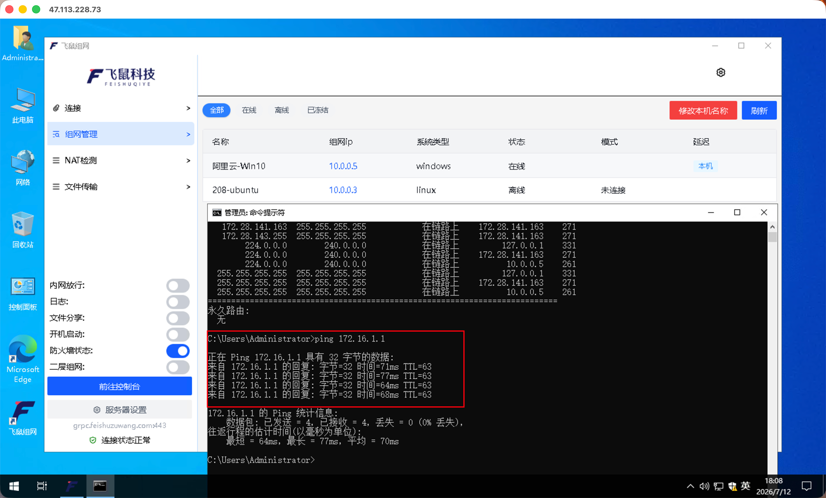The width and height of the screenshot is (826, 498).
Task: Expand the NAT检测 menu entry
Action: (x=121, y=160)
